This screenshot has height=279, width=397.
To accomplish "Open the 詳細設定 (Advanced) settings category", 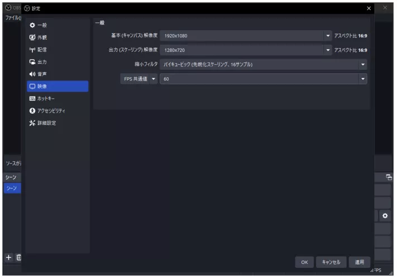I will click(x=58, y=123).
